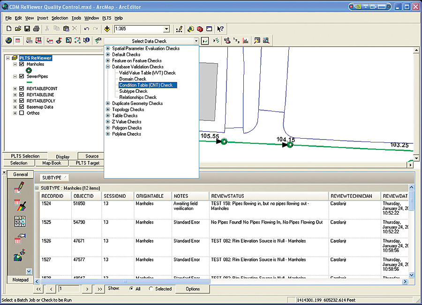422x305 pixels.
Task: Open the Selection menu
Action: (x=60, y=18)
